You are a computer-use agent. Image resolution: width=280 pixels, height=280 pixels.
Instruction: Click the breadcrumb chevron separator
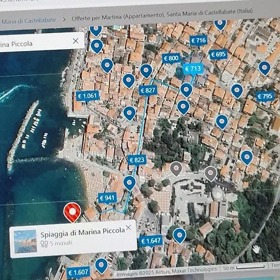64,19
